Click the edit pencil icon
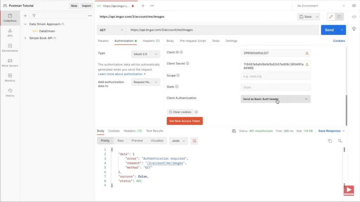Image resolution: width=360 pixels, height=202 pixels. [331, 17]
